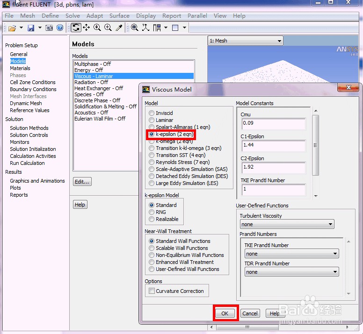Image resolution: width=363 pixels, height=334 pixels.
Task: Click the Help button in Models panel
Action: point(80,205)
